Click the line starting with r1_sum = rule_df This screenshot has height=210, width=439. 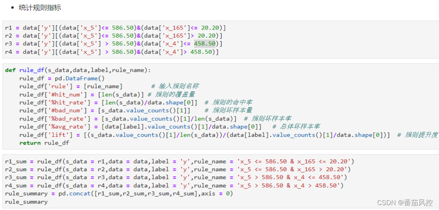[180, 162]
